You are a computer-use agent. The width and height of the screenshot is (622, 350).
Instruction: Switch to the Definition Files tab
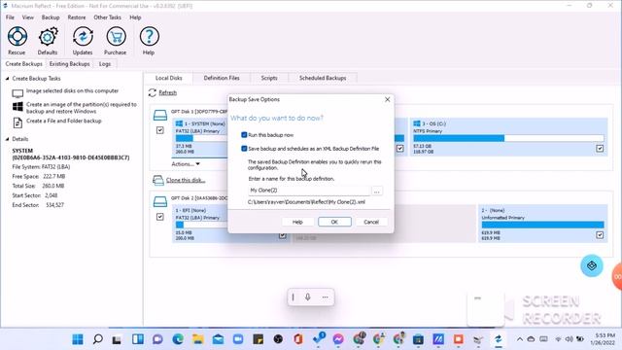[x=222, y=78]
